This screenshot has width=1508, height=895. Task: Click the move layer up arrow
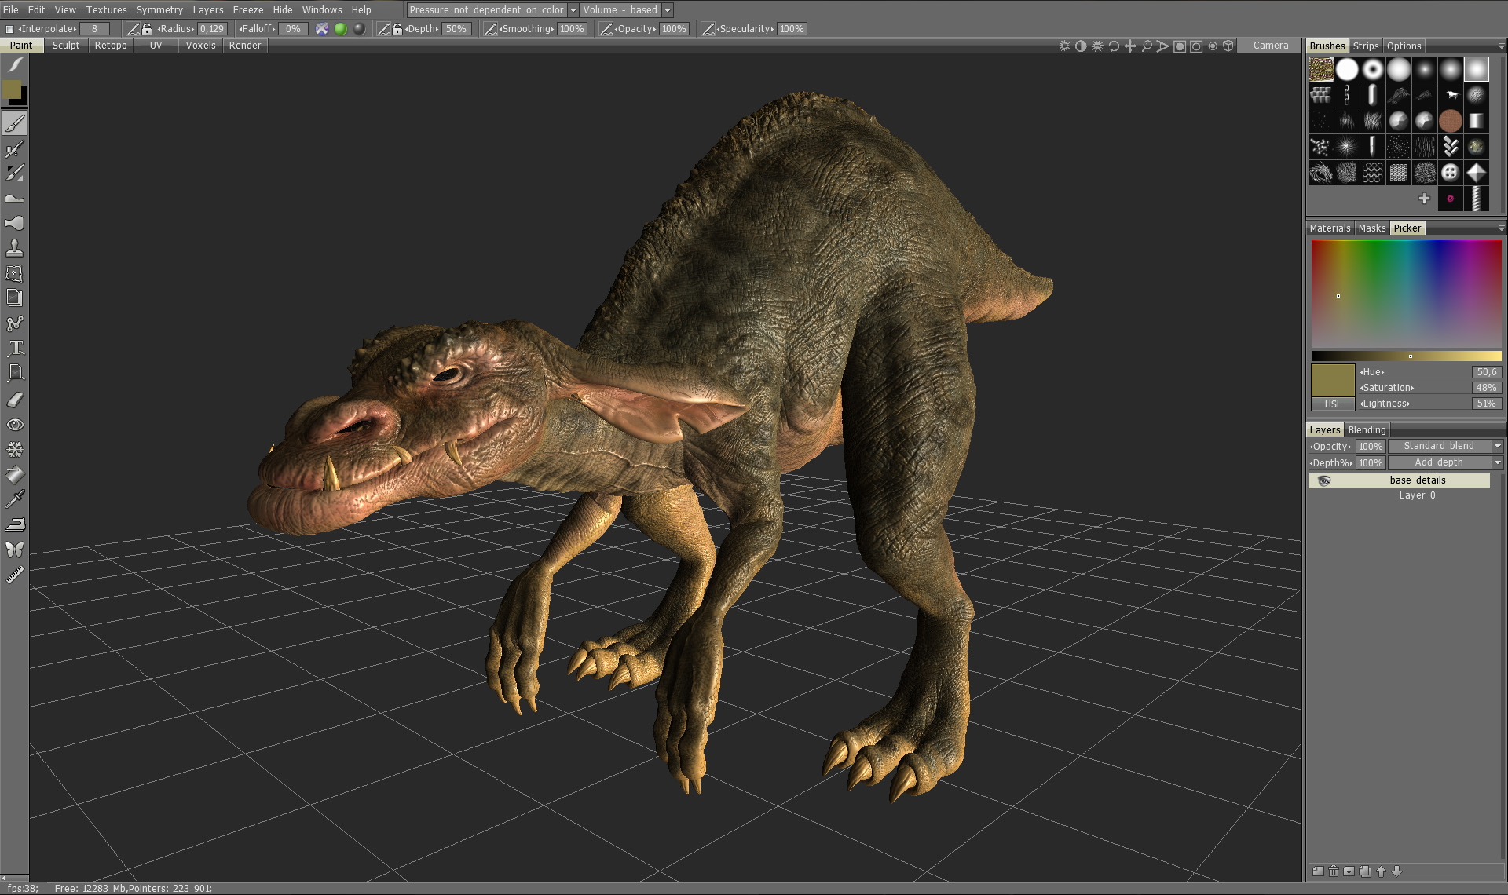[x=1381, y=871]
